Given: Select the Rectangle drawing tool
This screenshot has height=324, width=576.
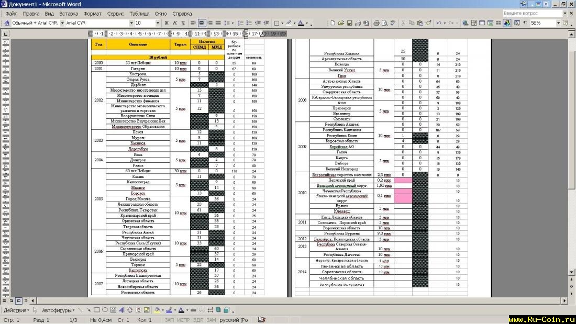Looking at the screenshot, I should point(97,310).
